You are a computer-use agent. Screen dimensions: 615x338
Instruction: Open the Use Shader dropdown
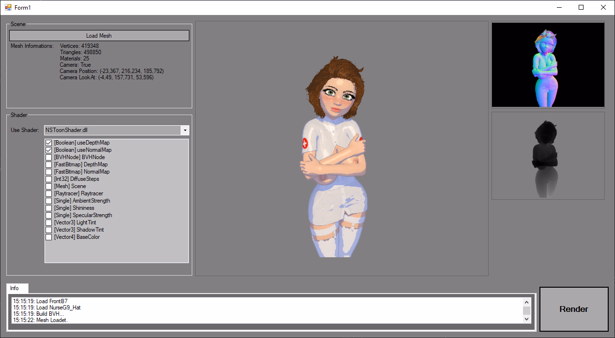pos(184,131)
